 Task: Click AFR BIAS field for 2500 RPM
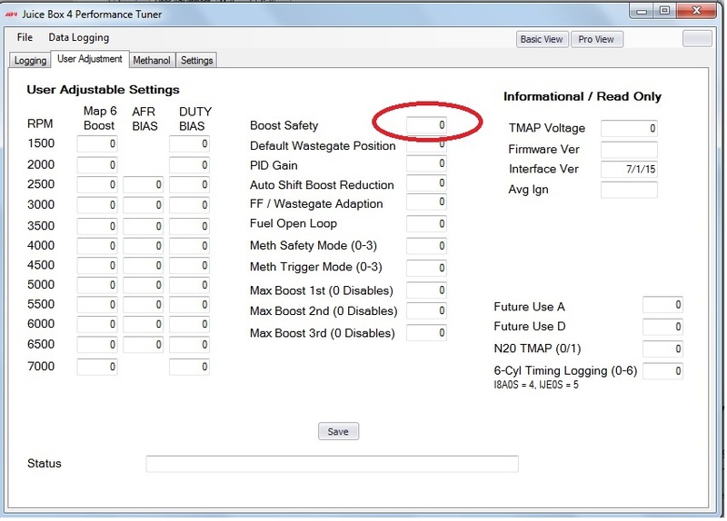click(x=144, y=185)
